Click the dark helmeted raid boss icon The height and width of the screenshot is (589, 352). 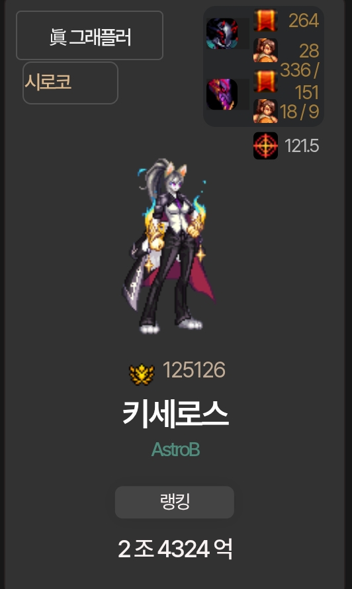click(222, 34)
